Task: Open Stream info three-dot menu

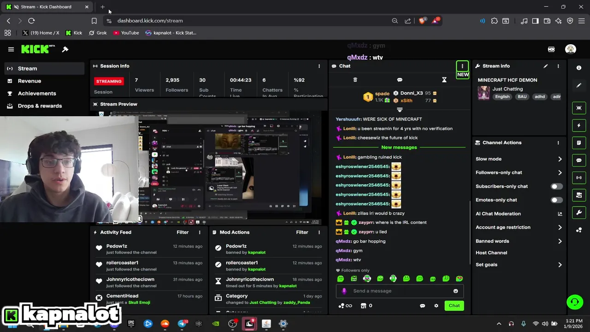Action: pos(558,66)
